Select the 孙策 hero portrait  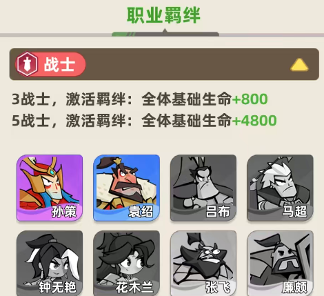[50, 188]
